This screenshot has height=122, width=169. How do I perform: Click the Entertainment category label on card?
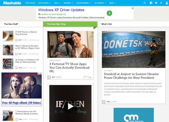click(x=55, y=61)
